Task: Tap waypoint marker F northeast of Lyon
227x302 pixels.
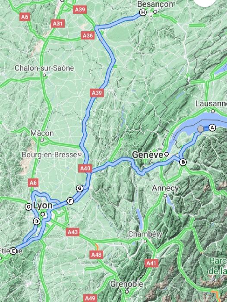Action: coord(70,201)
